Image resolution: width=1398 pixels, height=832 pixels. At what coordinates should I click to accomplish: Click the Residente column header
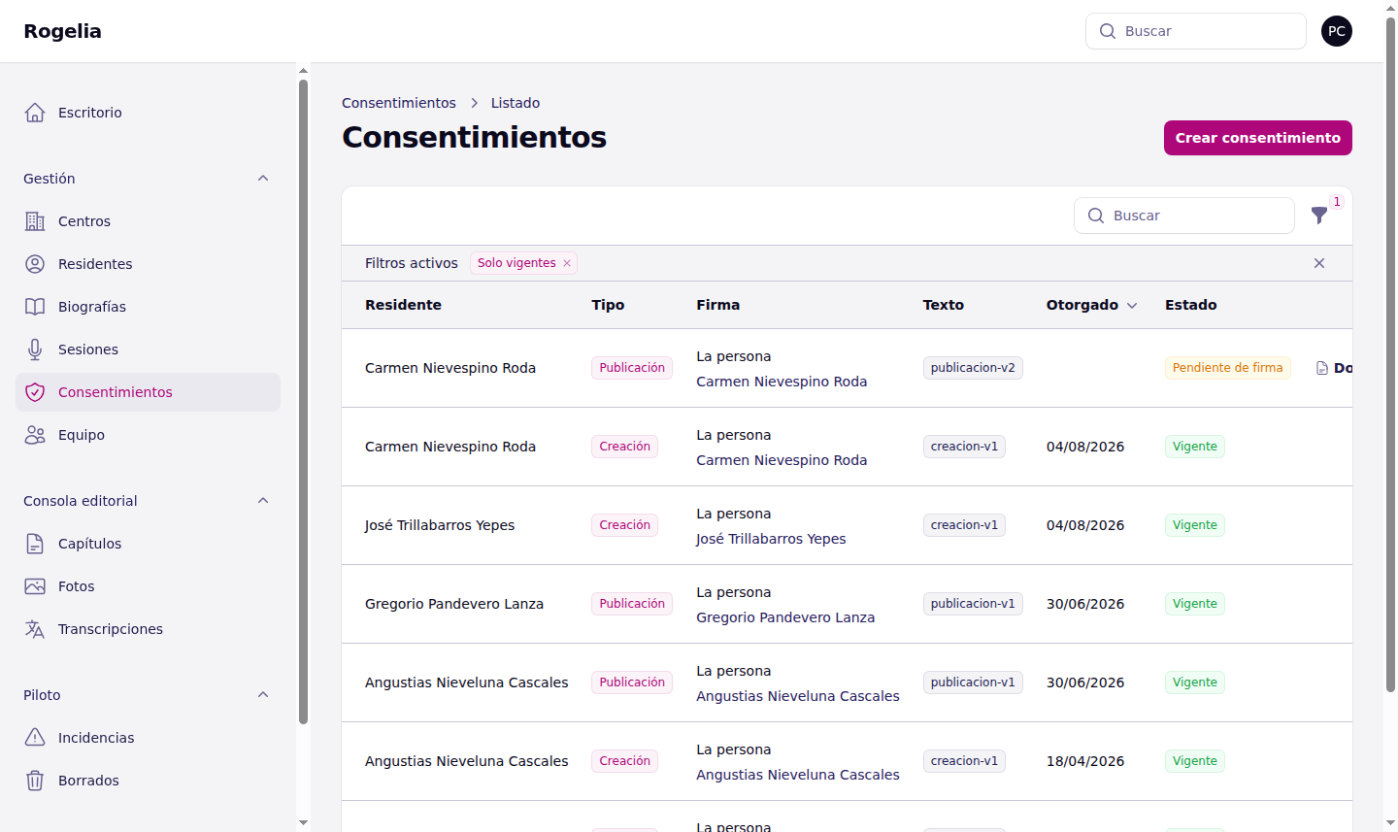[x=403, y=305]
